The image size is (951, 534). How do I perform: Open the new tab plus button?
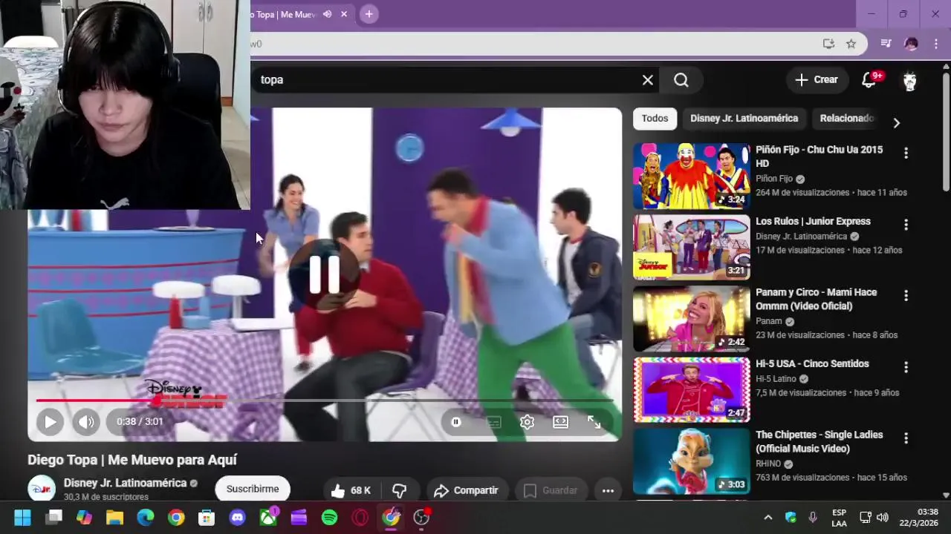click(x=369, y=14)
